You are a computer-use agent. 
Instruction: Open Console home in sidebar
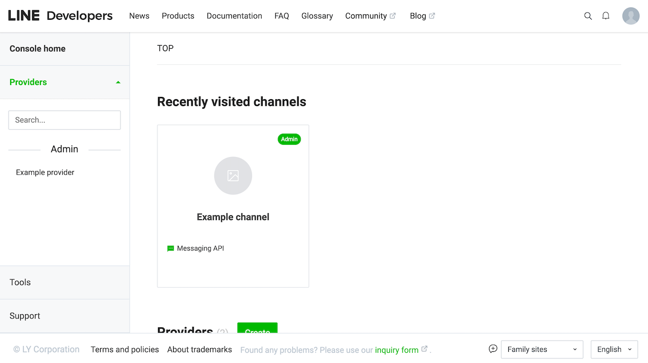(x=37, y=49)
